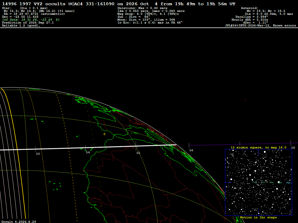
Task: Select the 56 minute tick label
Action: 191,150
